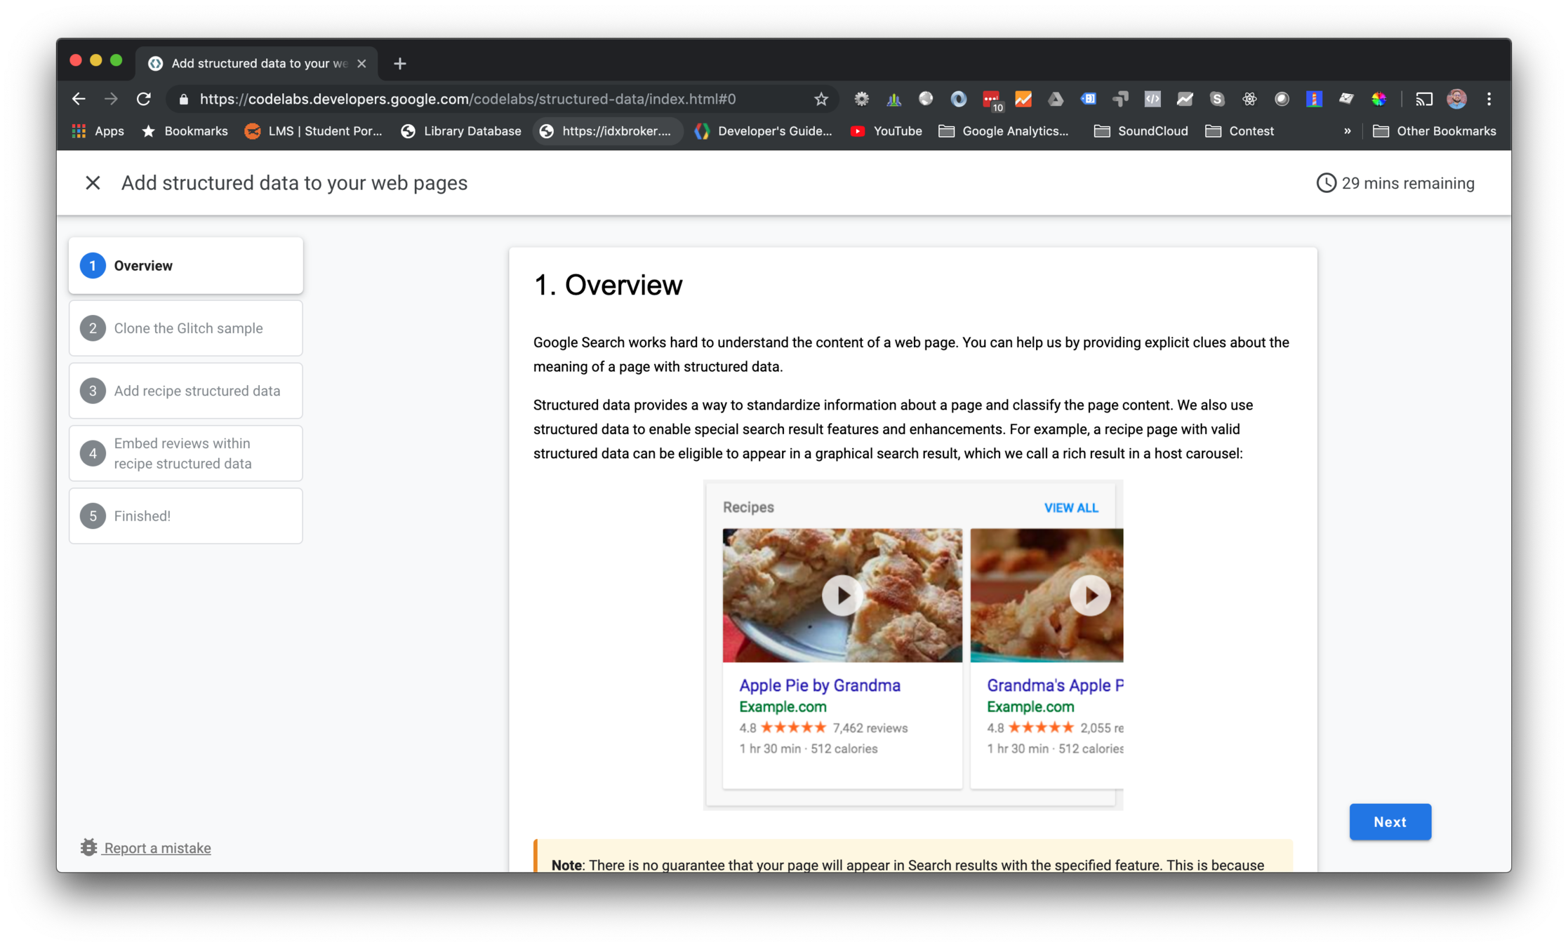
Task: Select step 2 Clone the Glitch sample
Action: (x=186, y=328)
